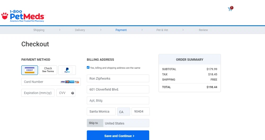This screenshot has width=265, height=140.
Task: Click the CVV help question mark icon
Action: [x=73, y=93]
